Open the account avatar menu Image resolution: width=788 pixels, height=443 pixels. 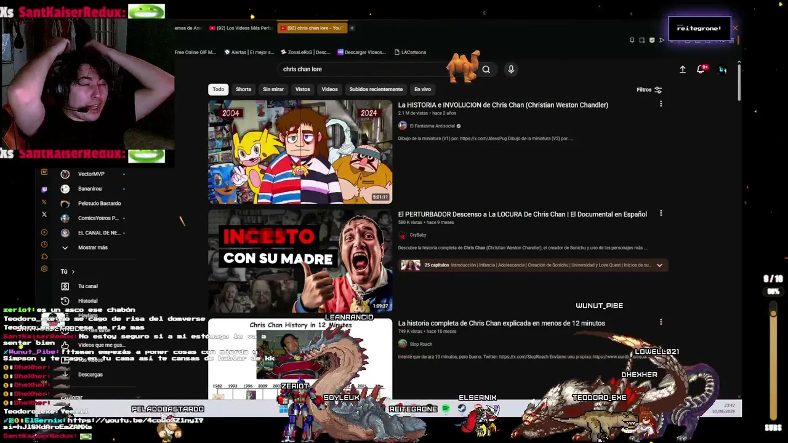pos(723,70)
